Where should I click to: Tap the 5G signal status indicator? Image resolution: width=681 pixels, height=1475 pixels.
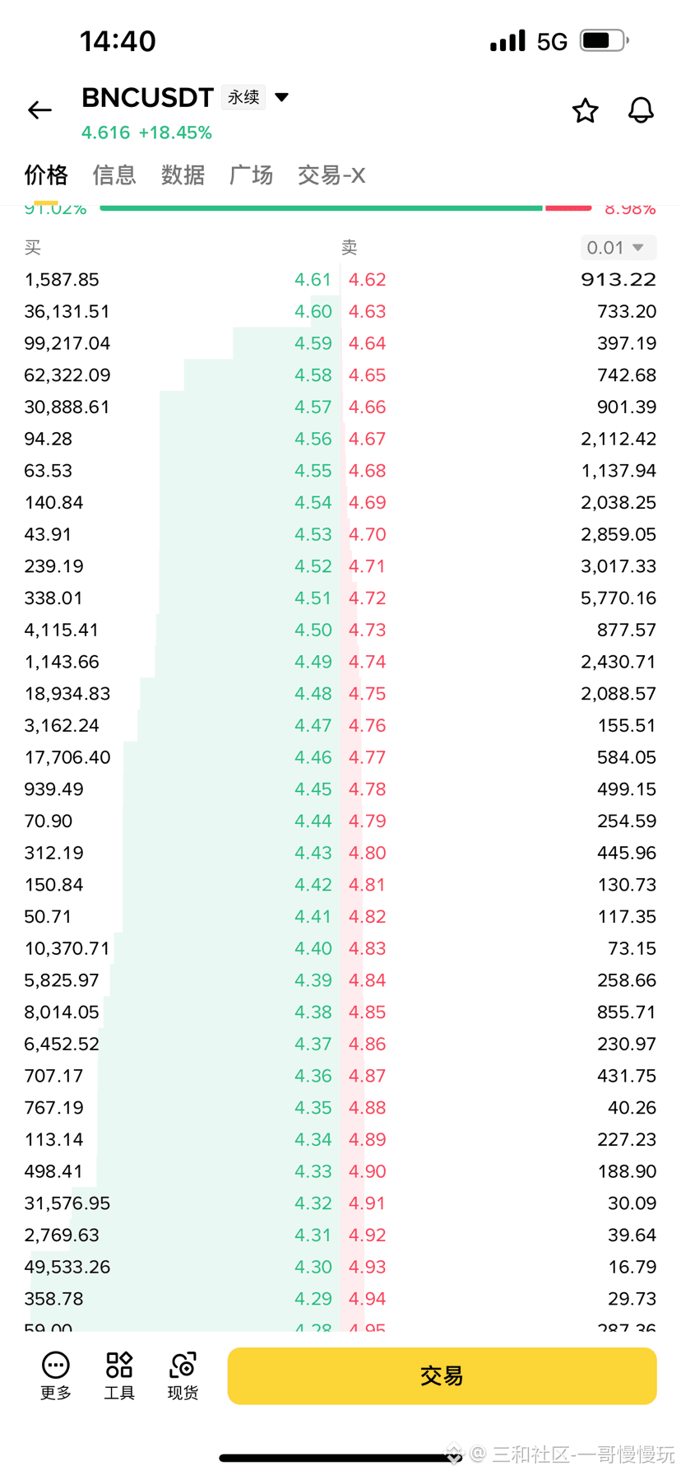552,41
